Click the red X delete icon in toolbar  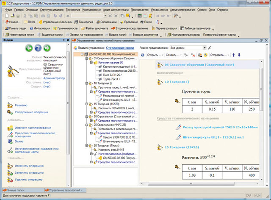pyautogui.click(x=193, y=55)
